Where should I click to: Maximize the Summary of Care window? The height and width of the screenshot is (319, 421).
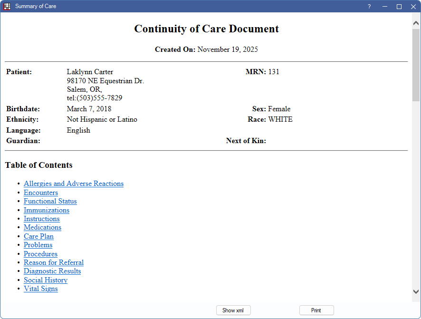(x=399, y=6)
